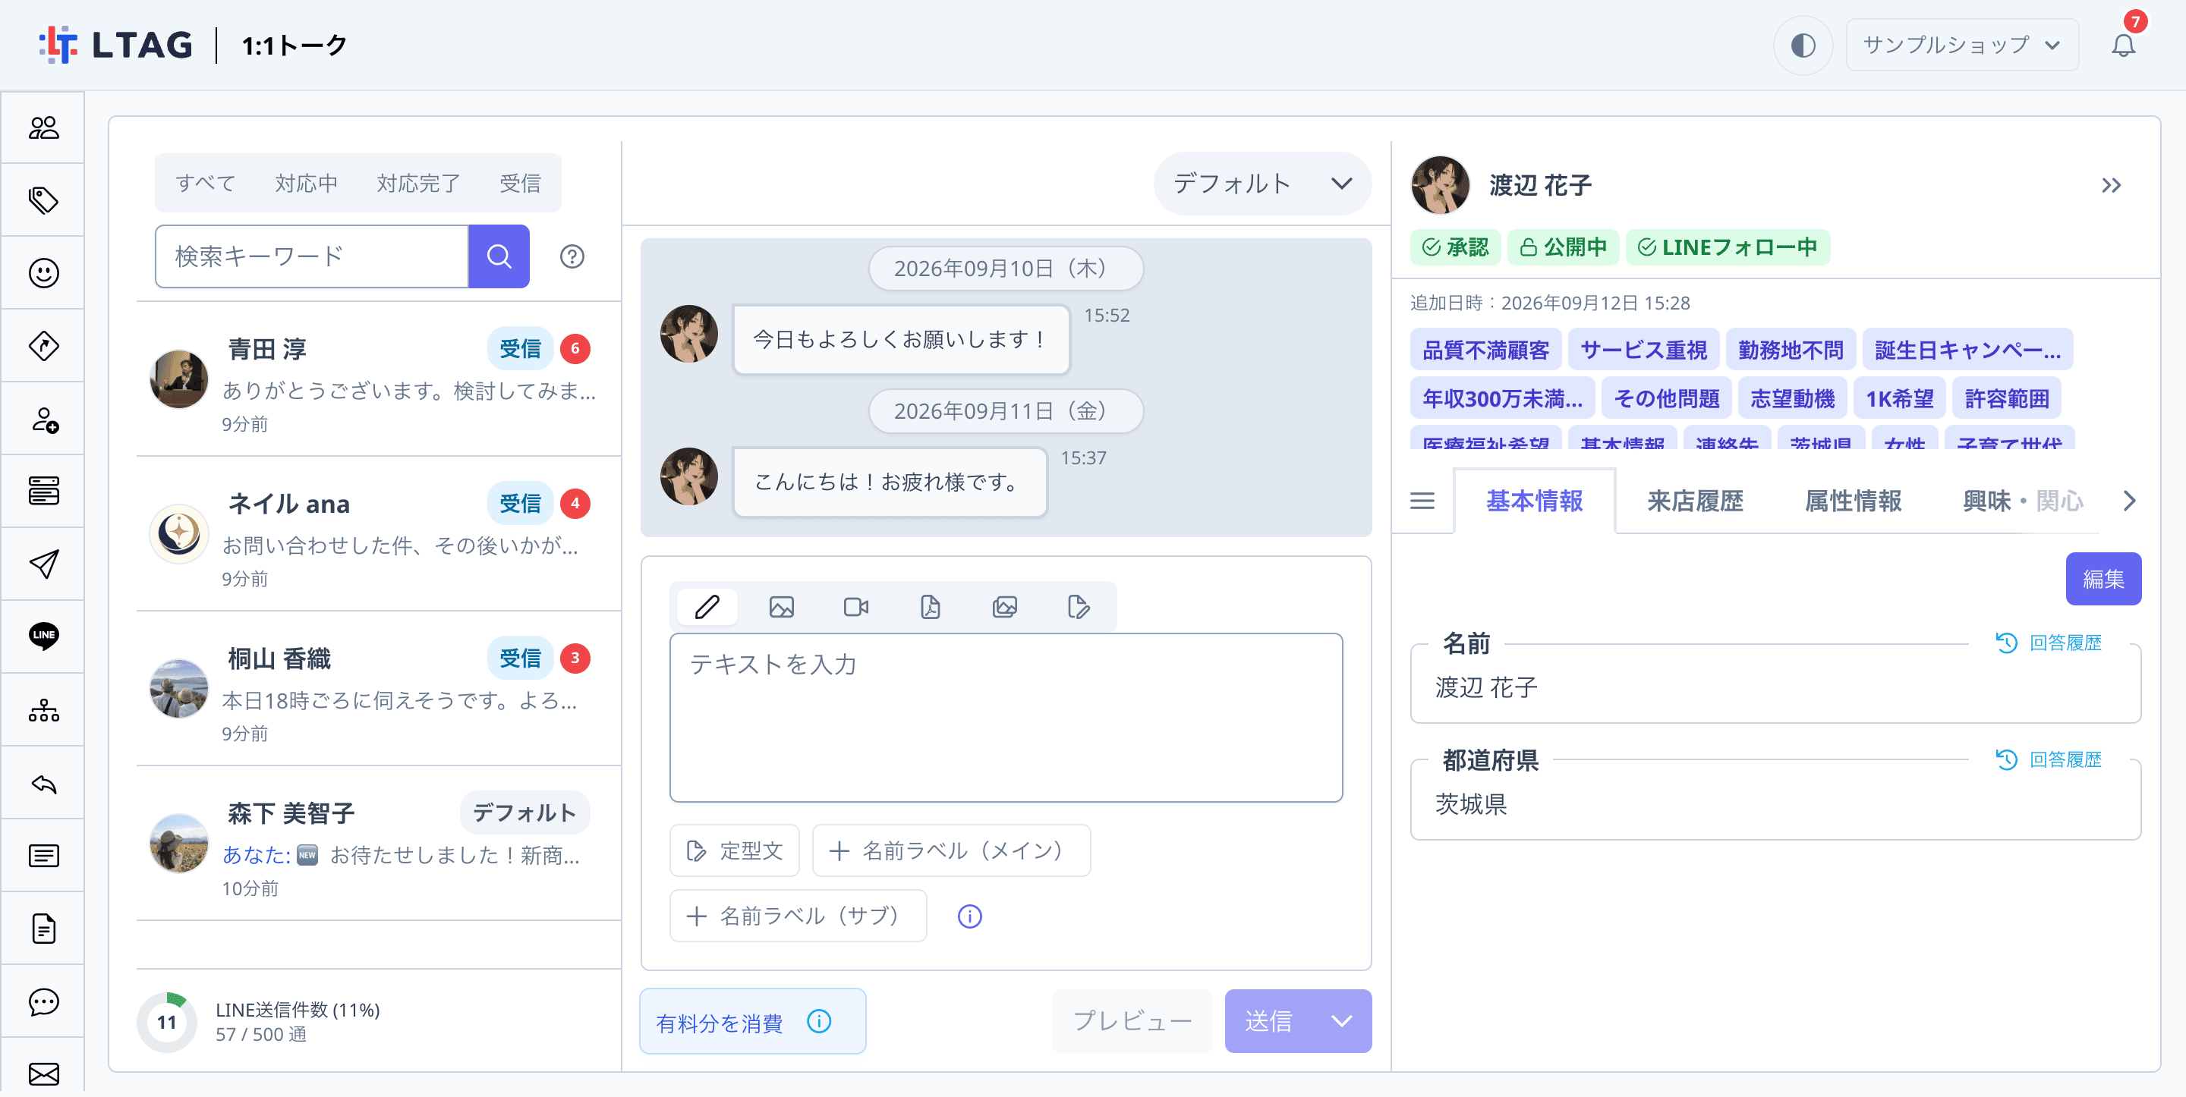
Task: Click the プレビュー button
Action: [x=1132, y=1021]
